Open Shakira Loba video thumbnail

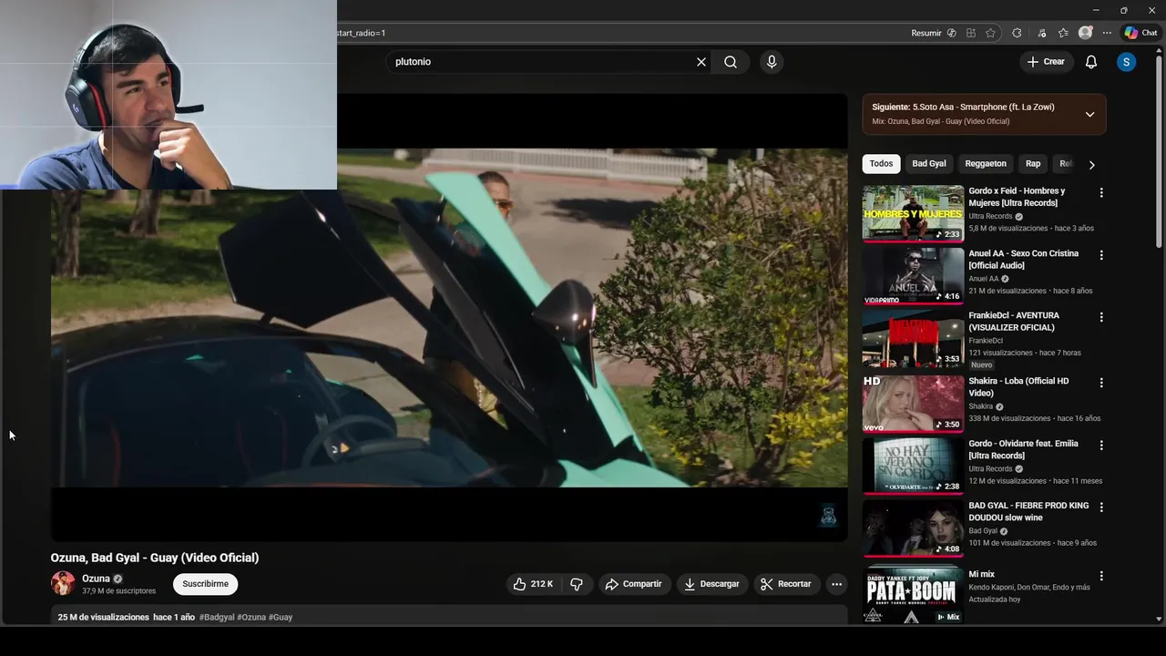tap(913, 404)
